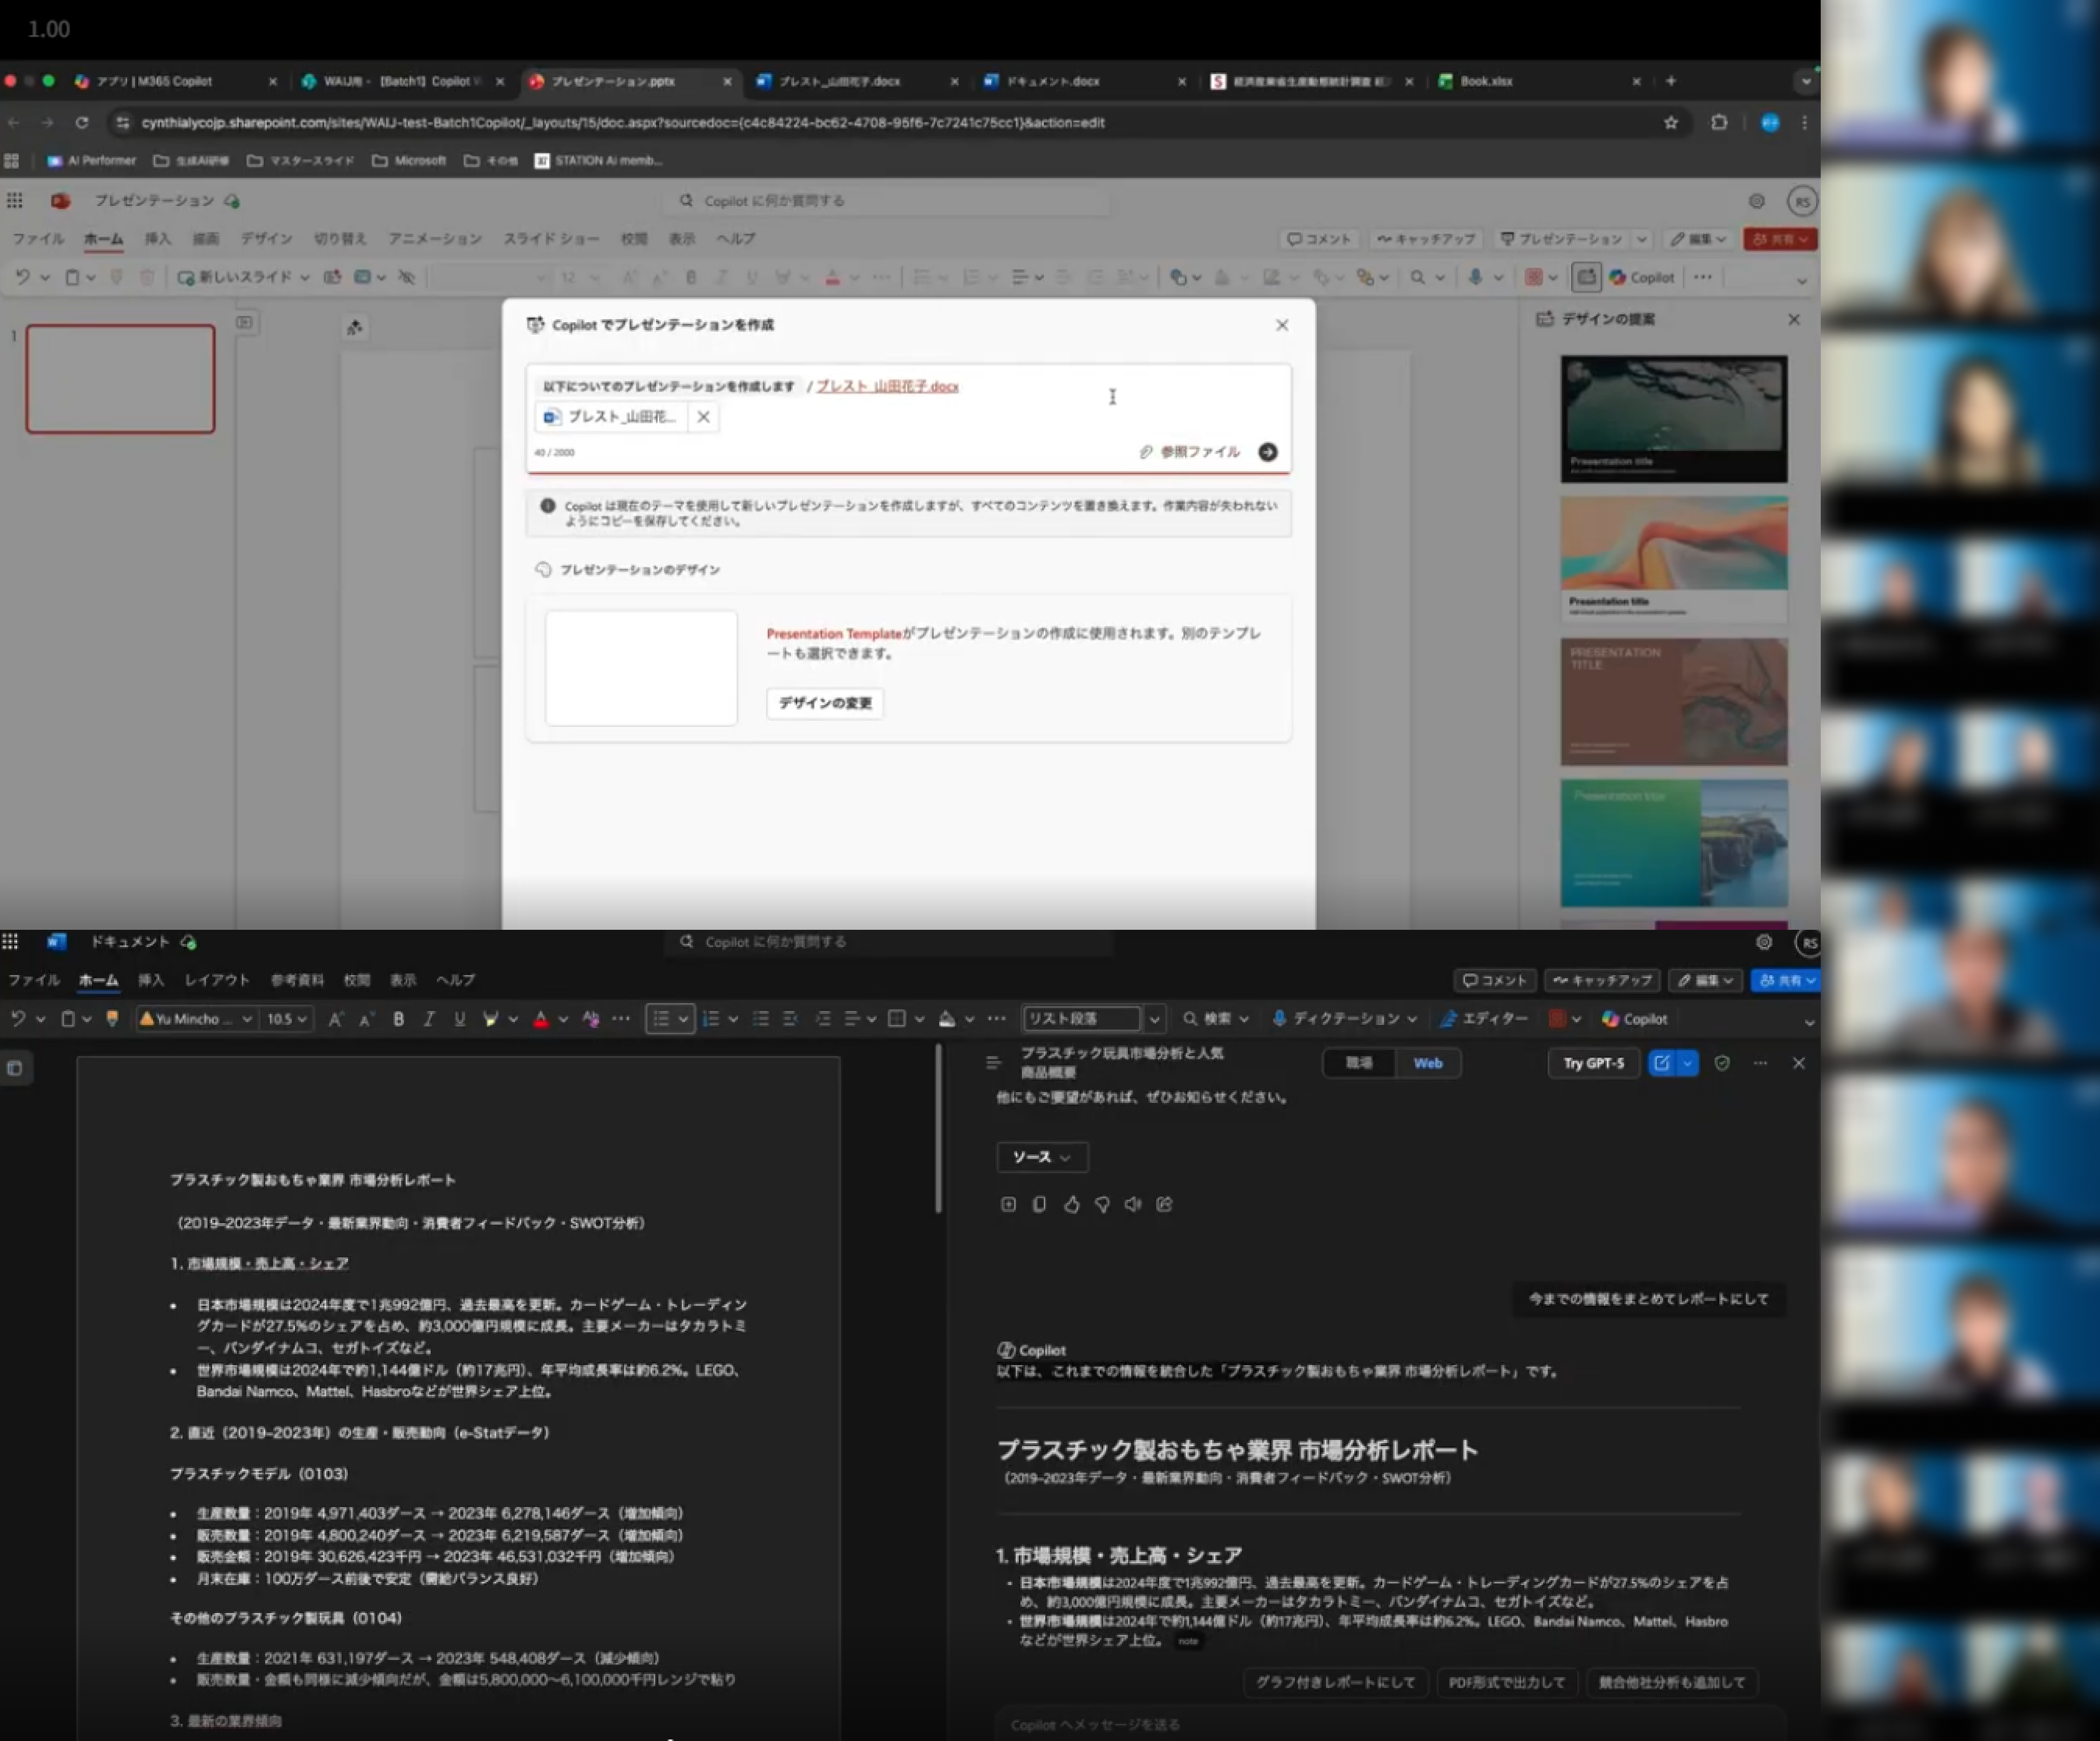Click the Italic icon in Word toolbar
This screenshot has width=2100, height=1741.
tap(429, 1019)
